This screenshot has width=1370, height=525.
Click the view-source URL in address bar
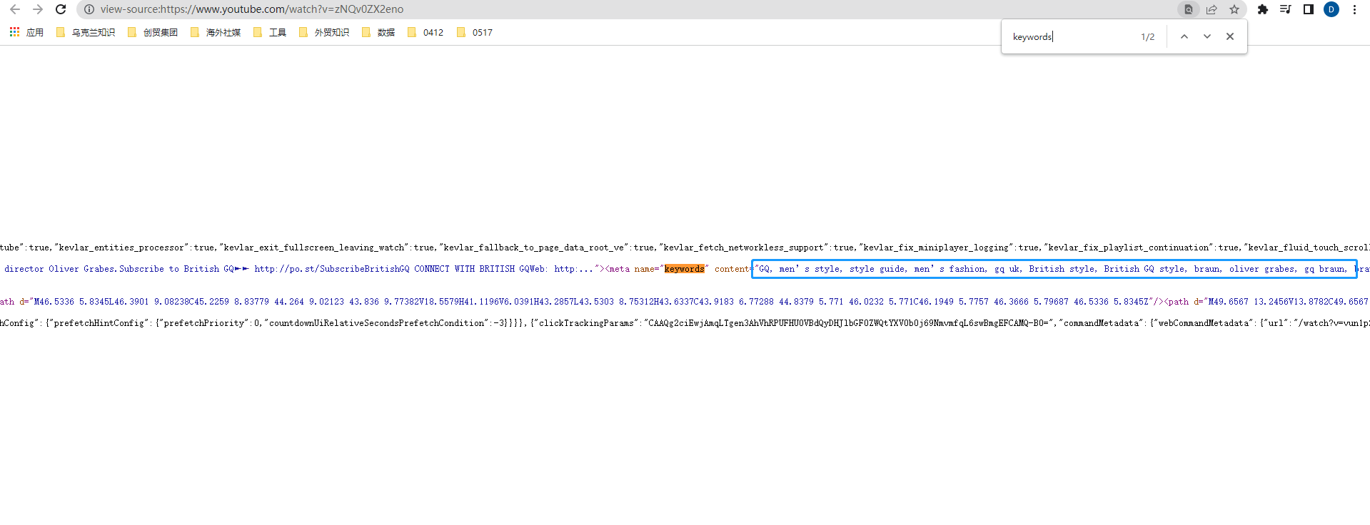(252, 9)
